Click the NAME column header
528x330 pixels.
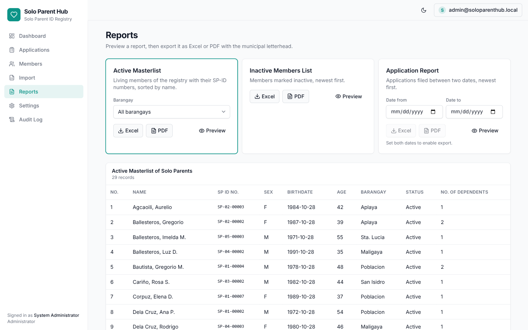coord(139,192)
